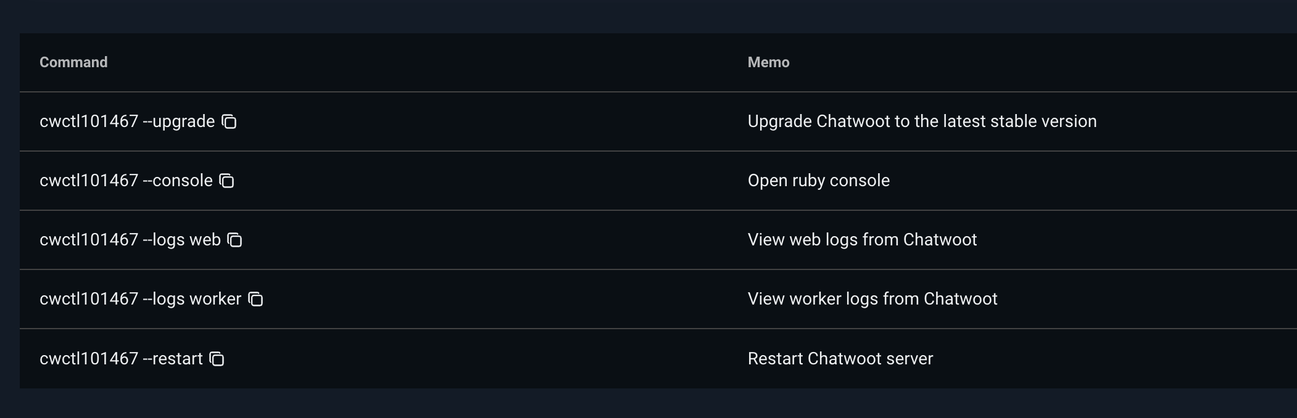Copy the cwctl101467 --console command
This screenshot has width=1297, height=418.
coord(227,181)
